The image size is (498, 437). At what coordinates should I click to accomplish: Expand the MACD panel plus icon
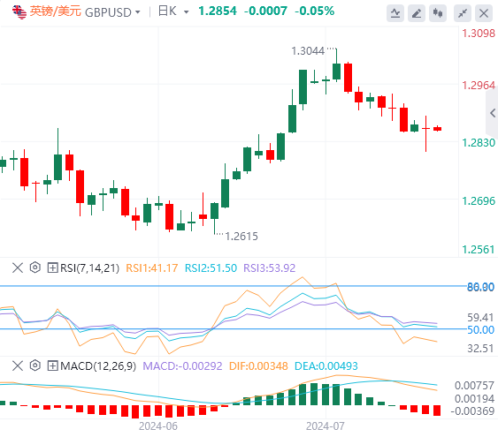pyautogui.click(x=52, y=366)
